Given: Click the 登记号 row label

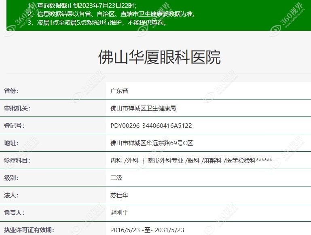Looking at the screenshot, I should click(x=14, y=126).
